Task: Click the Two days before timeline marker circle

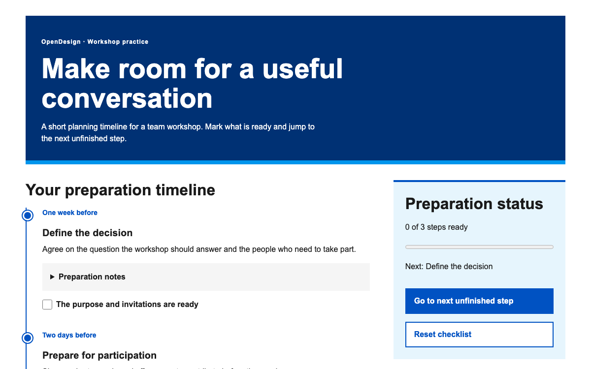Action: tap(28, 338)
